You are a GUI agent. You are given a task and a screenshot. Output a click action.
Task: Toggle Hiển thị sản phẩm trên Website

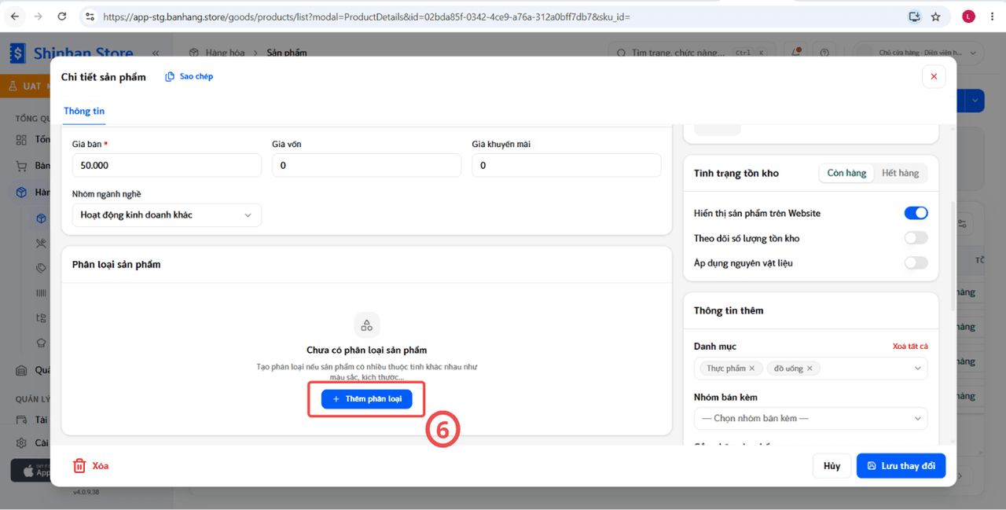[x=916, y=213]
